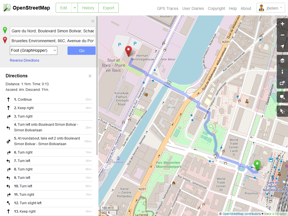Open the History tab
Screen dimensions: 288x216
tap(88, 8)
